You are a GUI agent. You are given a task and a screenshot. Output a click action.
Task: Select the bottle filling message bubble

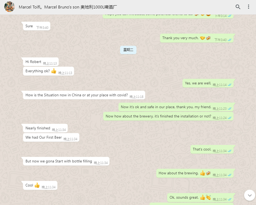click(66, 161)
